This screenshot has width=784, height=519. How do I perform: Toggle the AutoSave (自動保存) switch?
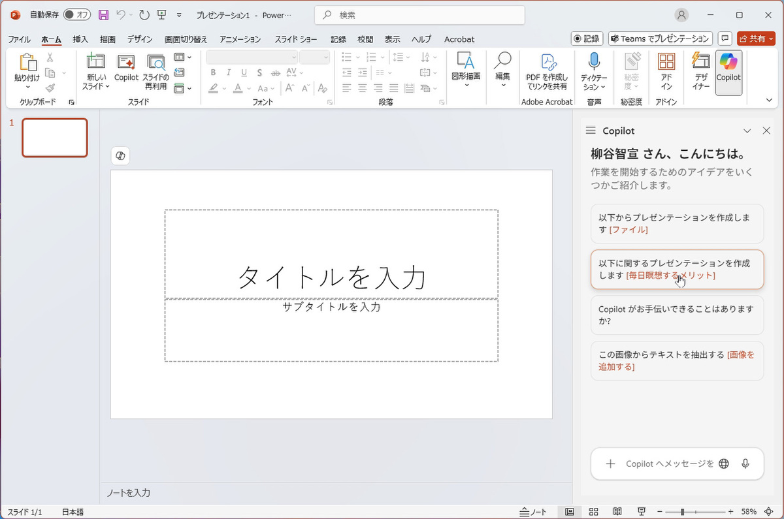pos(77,14)
